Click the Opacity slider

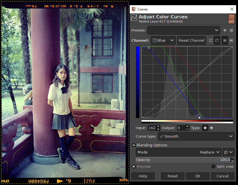click(x=183, y=160)
